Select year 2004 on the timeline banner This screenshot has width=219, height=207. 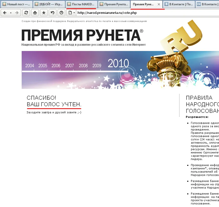[x=30, y=66]
